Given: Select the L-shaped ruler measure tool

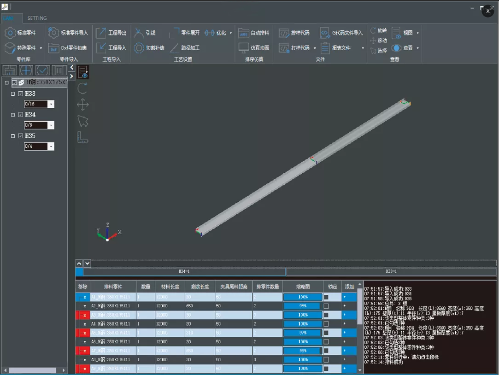Looking at the screenshot, I should click(82, 137).
